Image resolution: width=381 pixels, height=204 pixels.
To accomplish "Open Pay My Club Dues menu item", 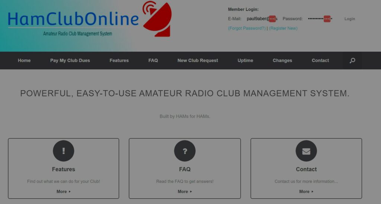I will (70, 61).
